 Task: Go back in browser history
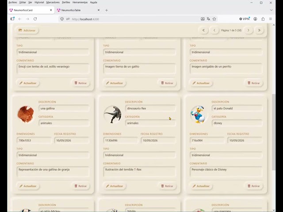coord(20,19)
